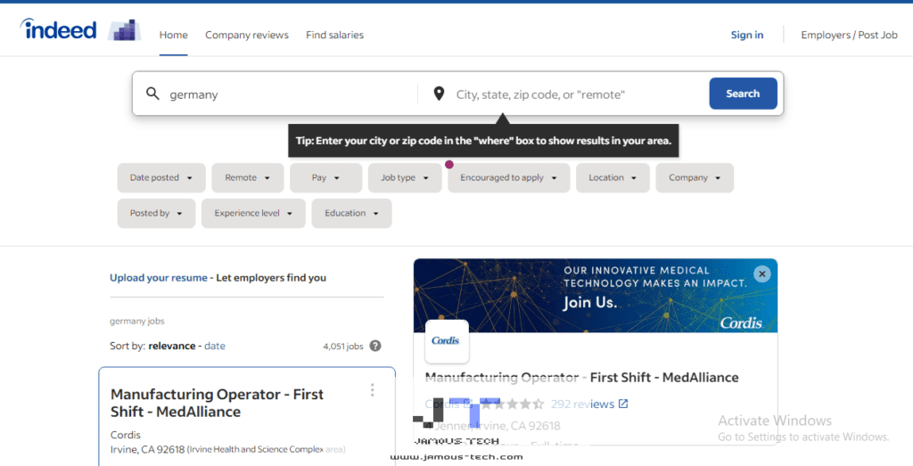Viewport: 913px width, 466px height.
Task: Expand the Posted by filter
Action: (x=156, y=214)
